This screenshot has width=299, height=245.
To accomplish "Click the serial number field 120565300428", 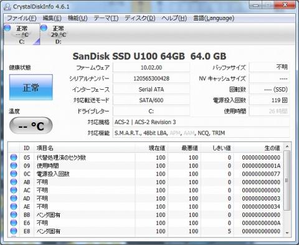I will (151, 79).
